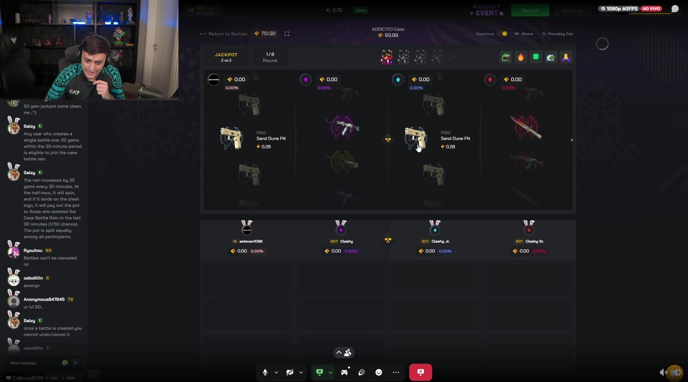The image size is (688, 382).
Task: Open more options three dots
Action: [x=396, y=372]
